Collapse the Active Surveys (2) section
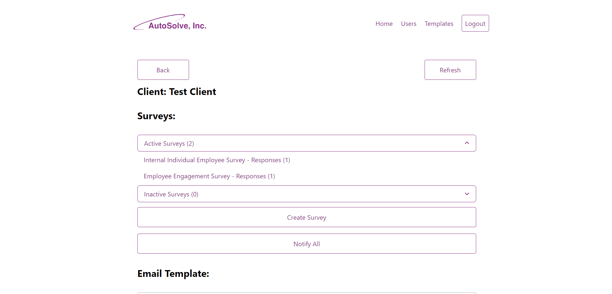Viewport: 612px width, 294px height. (306, 143)
